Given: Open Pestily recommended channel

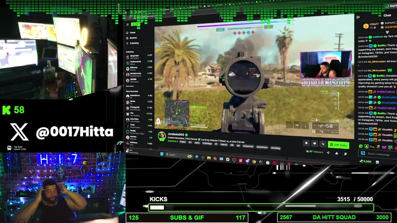Looking at the screenshot, I should pyautogui.click(x=139, y=132).
